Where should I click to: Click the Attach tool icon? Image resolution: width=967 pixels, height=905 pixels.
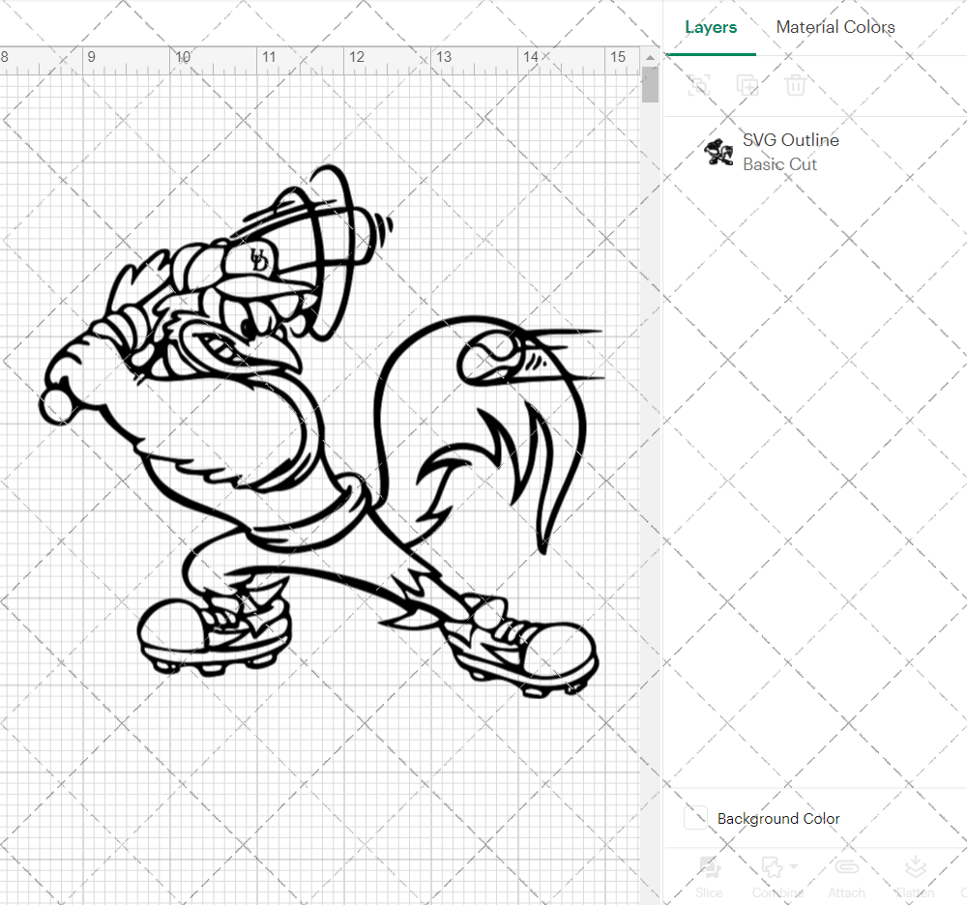847,867
